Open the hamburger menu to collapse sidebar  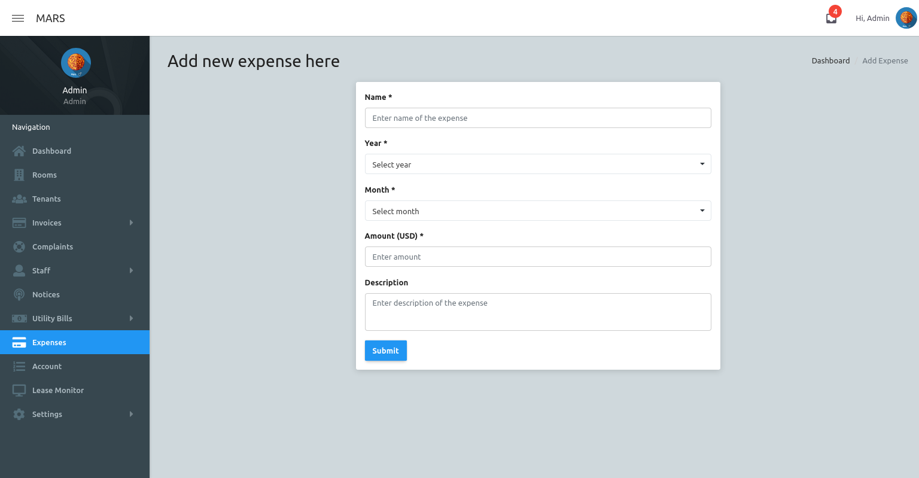click(17, 18)
